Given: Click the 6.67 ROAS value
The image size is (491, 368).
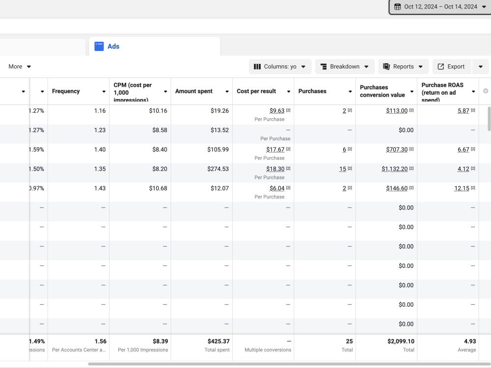Looking at the screenshot, I should point(464,150).
